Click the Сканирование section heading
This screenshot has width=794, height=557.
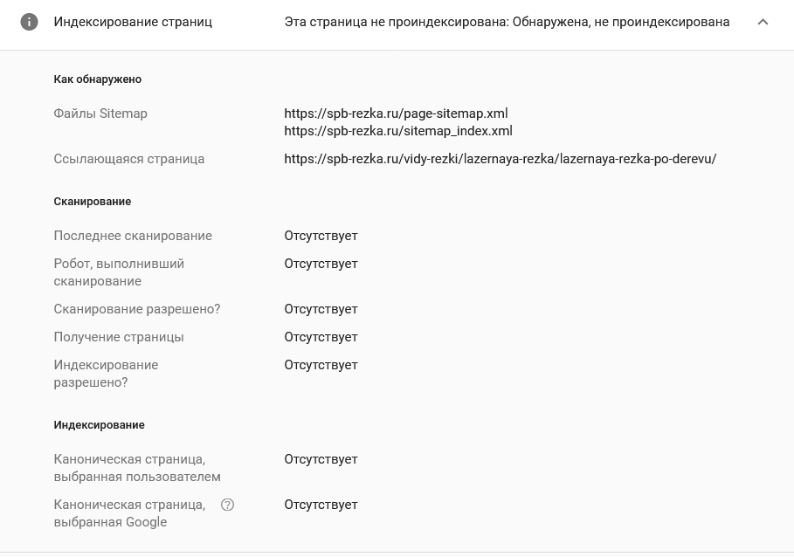pos(93,202)
